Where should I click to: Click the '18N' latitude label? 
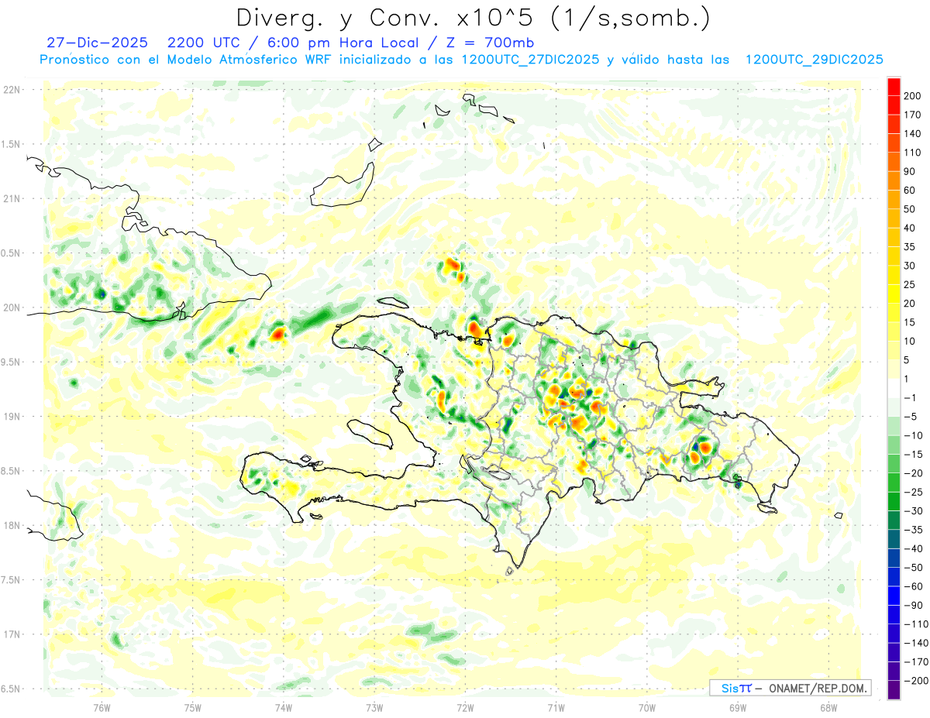(11, 525)
